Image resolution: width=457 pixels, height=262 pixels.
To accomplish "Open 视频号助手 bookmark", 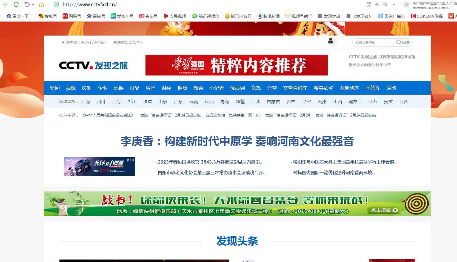I will click(299, 16).
